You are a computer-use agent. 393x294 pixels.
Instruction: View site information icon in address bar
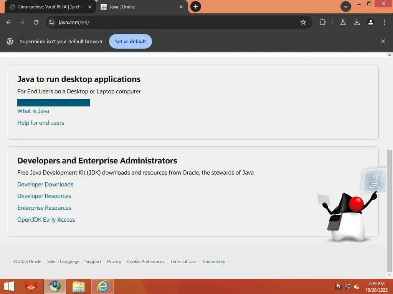point(52,22)
